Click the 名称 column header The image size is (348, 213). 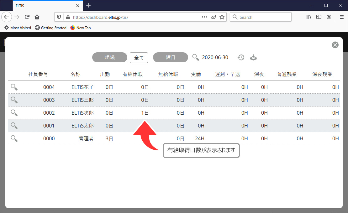point(76,74)
